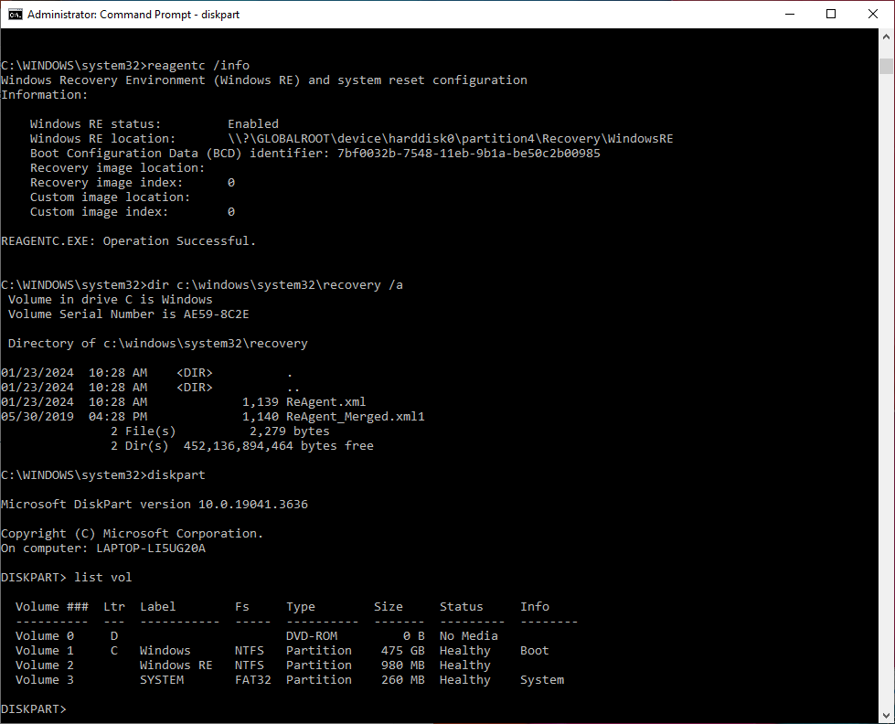Click 'Volume 0' row label

click(x=45, y=636)
